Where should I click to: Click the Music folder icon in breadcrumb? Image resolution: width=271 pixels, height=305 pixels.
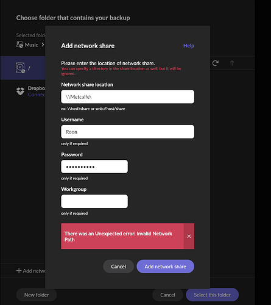click(19, 45)
